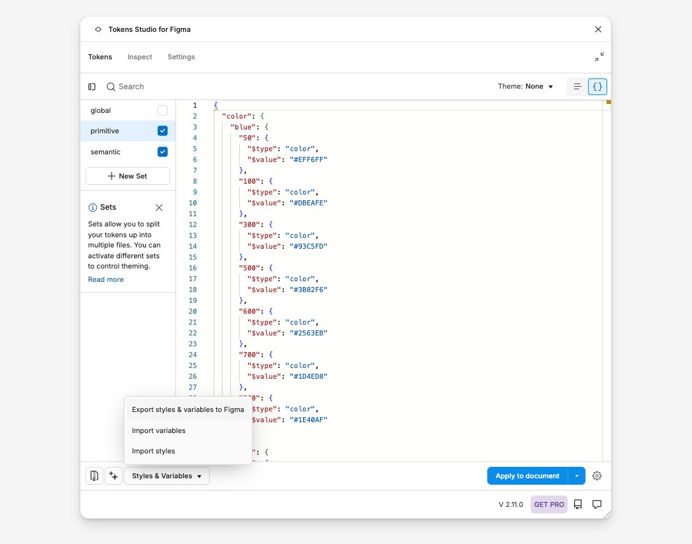Disable the primitive token set checkbox
This screenshot has width=692, height=544.
tap(163, 130)
